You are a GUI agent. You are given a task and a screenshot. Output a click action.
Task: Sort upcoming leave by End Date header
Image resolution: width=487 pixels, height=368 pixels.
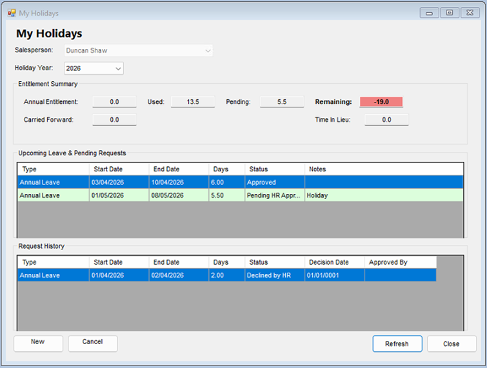179,169
